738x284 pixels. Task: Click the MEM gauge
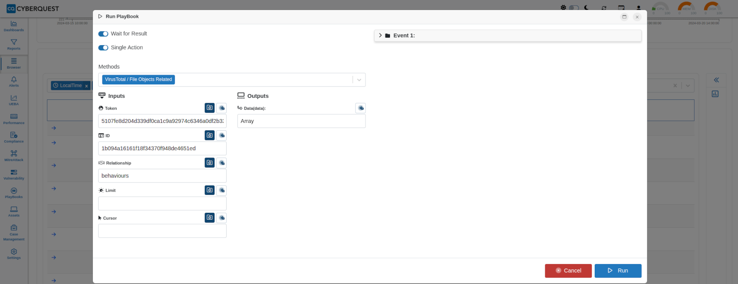tap(687, 8)
